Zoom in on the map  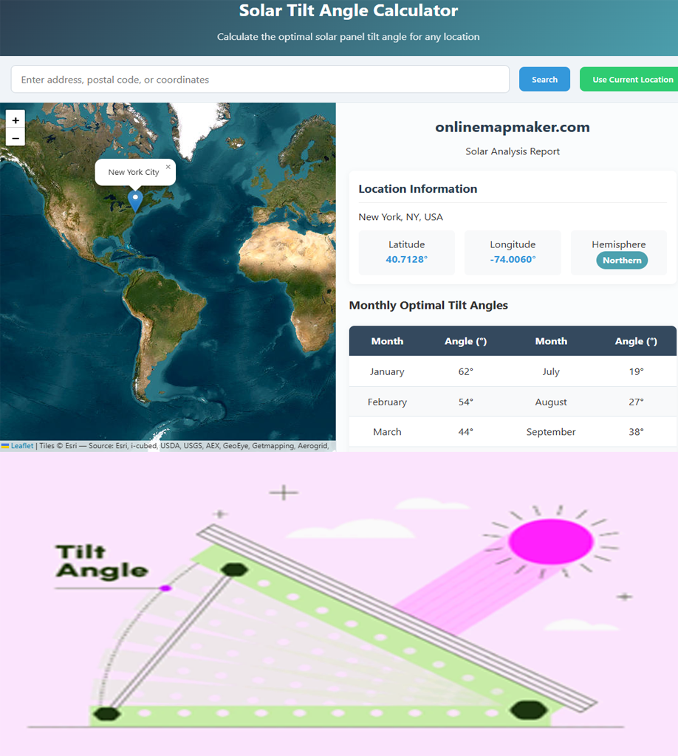click(x=16, y=120)
